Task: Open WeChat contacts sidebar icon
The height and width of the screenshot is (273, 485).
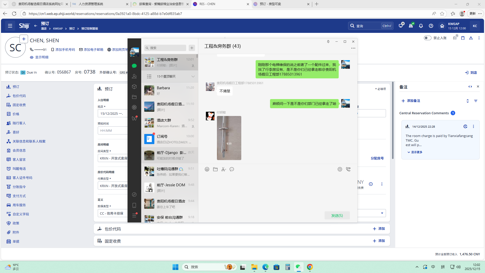Action: pyautogui.click(x=134, y=76)
